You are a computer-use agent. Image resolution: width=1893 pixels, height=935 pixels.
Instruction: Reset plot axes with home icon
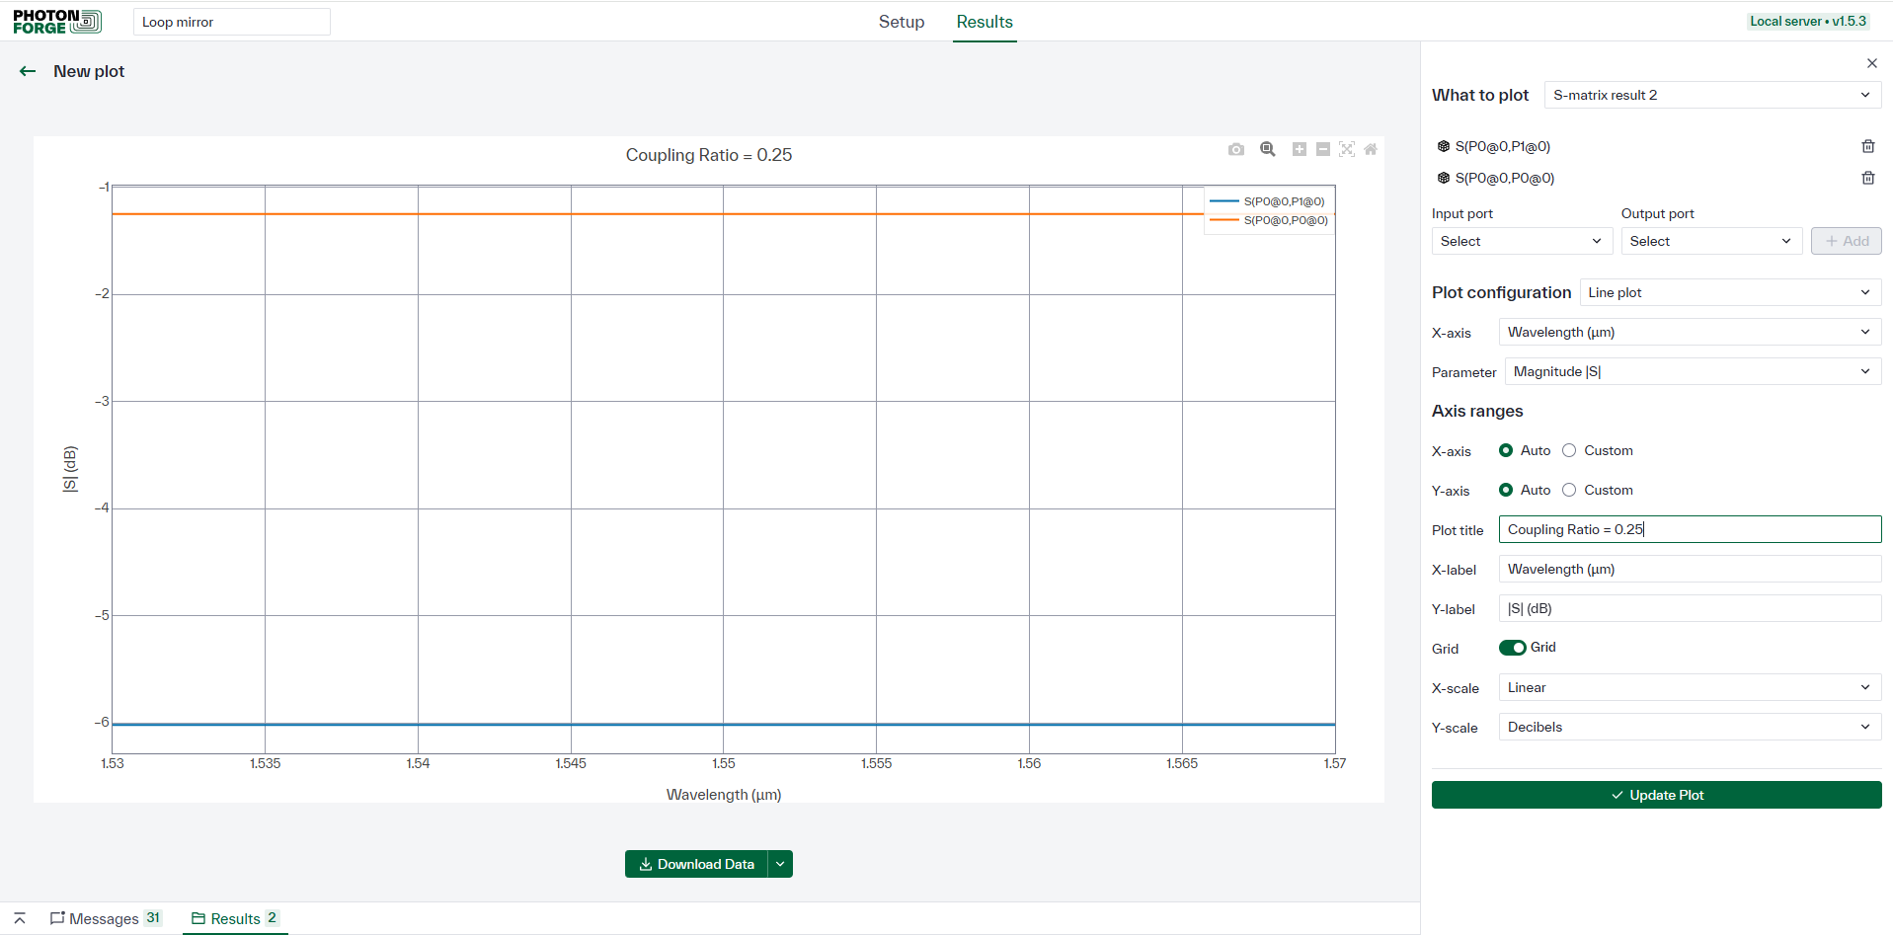click(x=1371, y=149)
